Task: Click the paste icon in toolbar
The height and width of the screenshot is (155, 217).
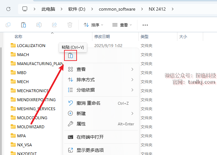Action: tap(24, 25)
